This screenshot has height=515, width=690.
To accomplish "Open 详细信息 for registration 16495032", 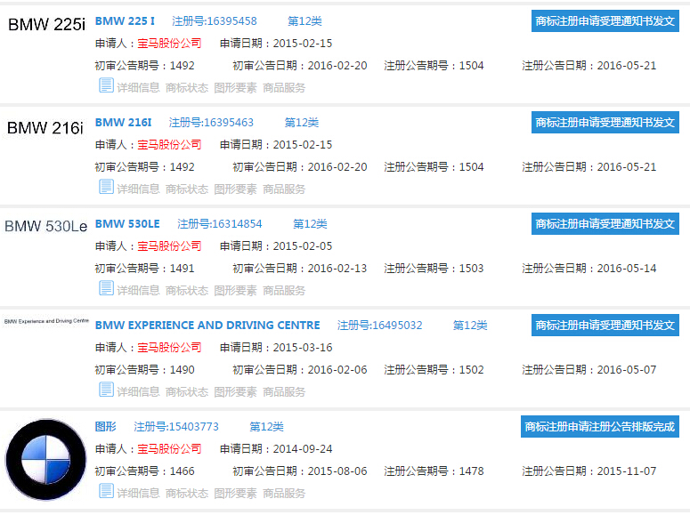I will pyautogui.click(x=138, y=392).
